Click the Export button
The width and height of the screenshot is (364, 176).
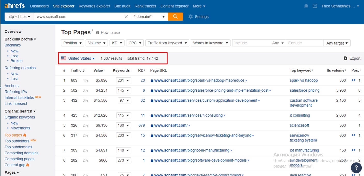pos(352,58)
